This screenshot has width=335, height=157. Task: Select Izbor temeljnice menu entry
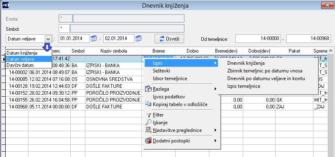click(x=181, y=78)
